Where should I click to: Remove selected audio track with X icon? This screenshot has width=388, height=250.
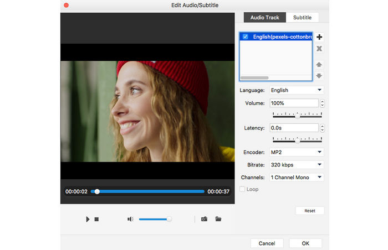[319, 49]
